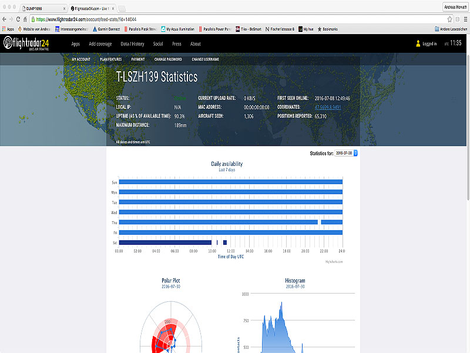
Task: Click Sunday availability bar
Action: click(x=230, y=182)
